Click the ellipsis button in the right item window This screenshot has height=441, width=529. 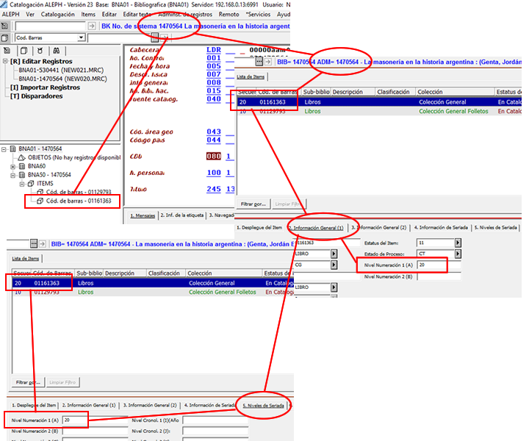tap(259, 62)
